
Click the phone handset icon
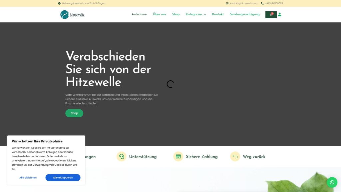coord(262,3)
